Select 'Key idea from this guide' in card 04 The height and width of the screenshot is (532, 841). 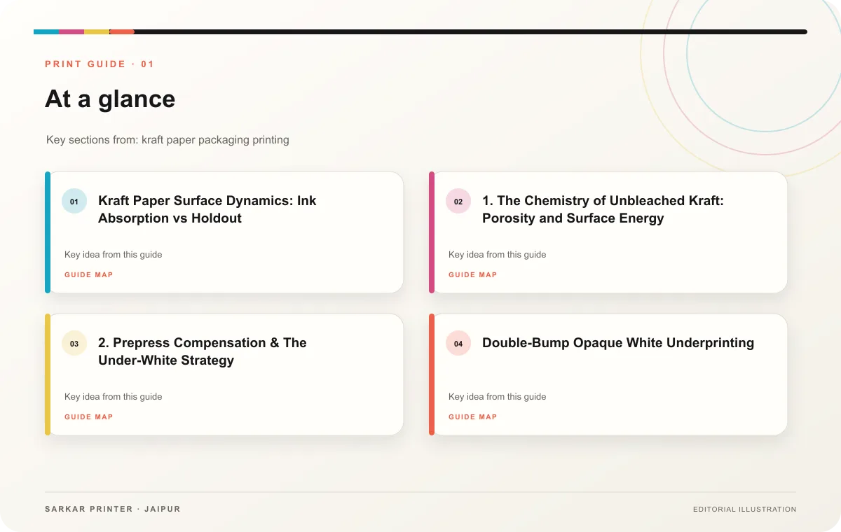pos(498,397)
